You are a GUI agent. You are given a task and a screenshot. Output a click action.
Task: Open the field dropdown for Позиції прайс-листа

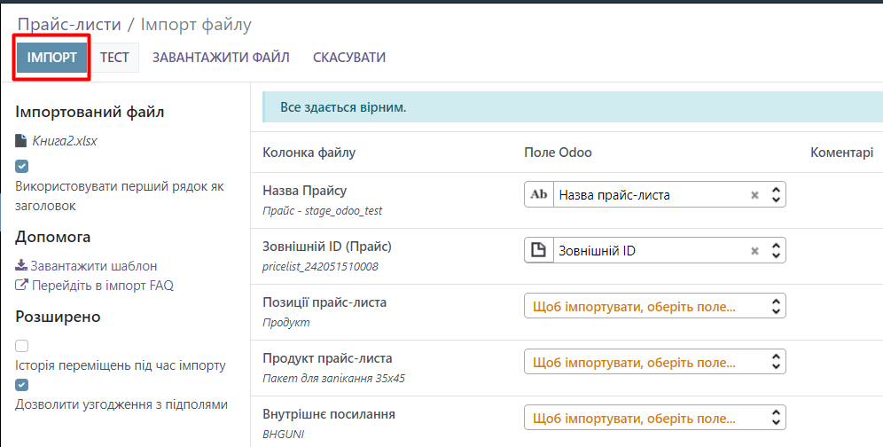click(x=654, y=307)
